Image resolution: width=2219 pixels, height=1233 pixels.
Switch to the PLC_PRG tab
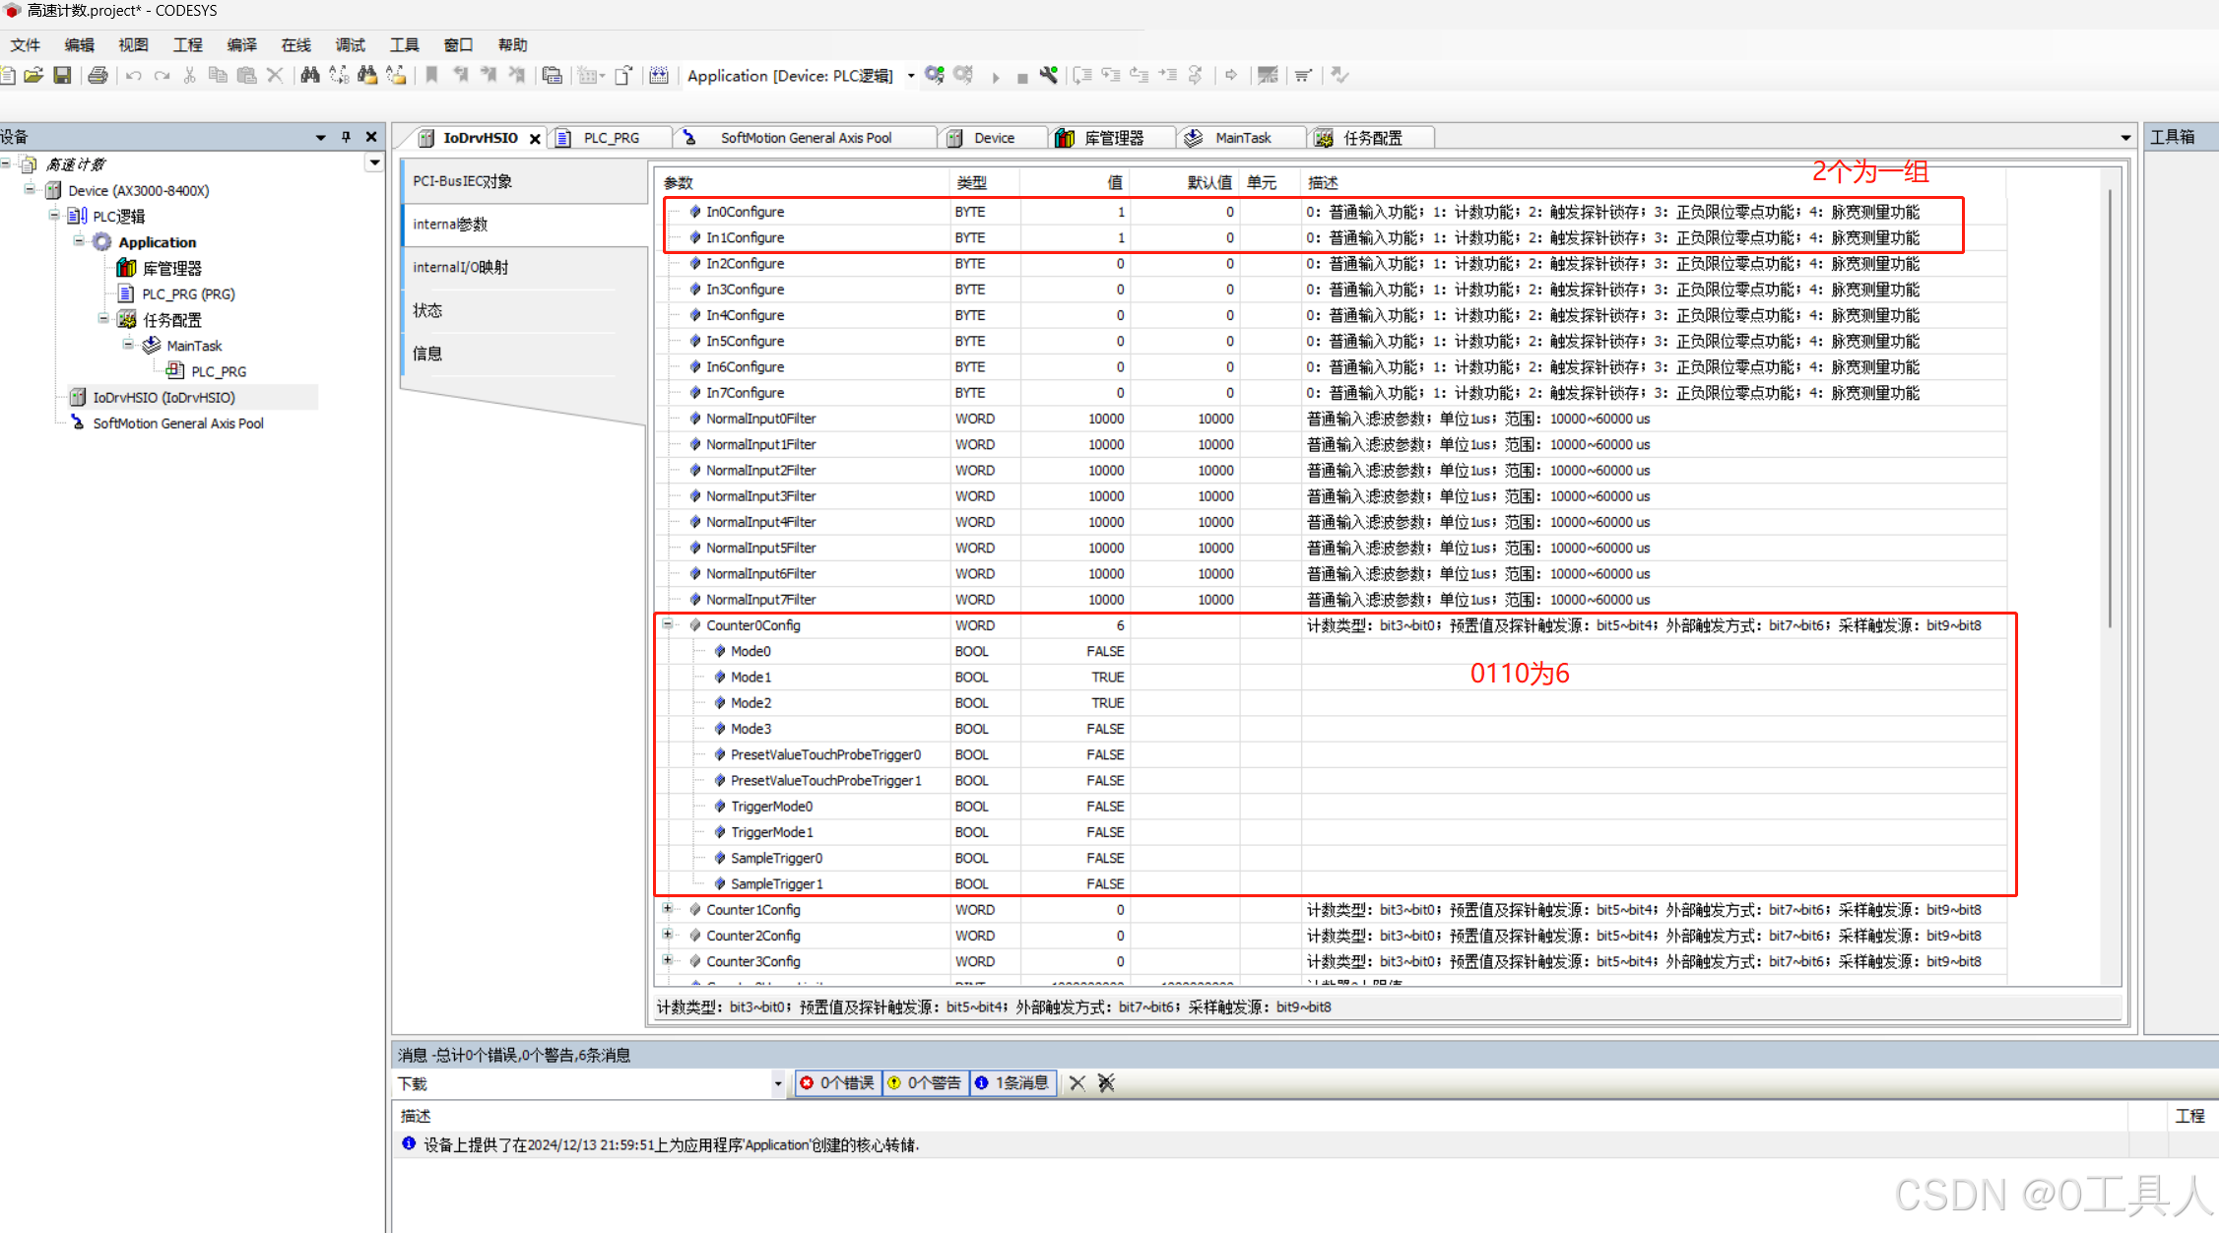point(611,138)
